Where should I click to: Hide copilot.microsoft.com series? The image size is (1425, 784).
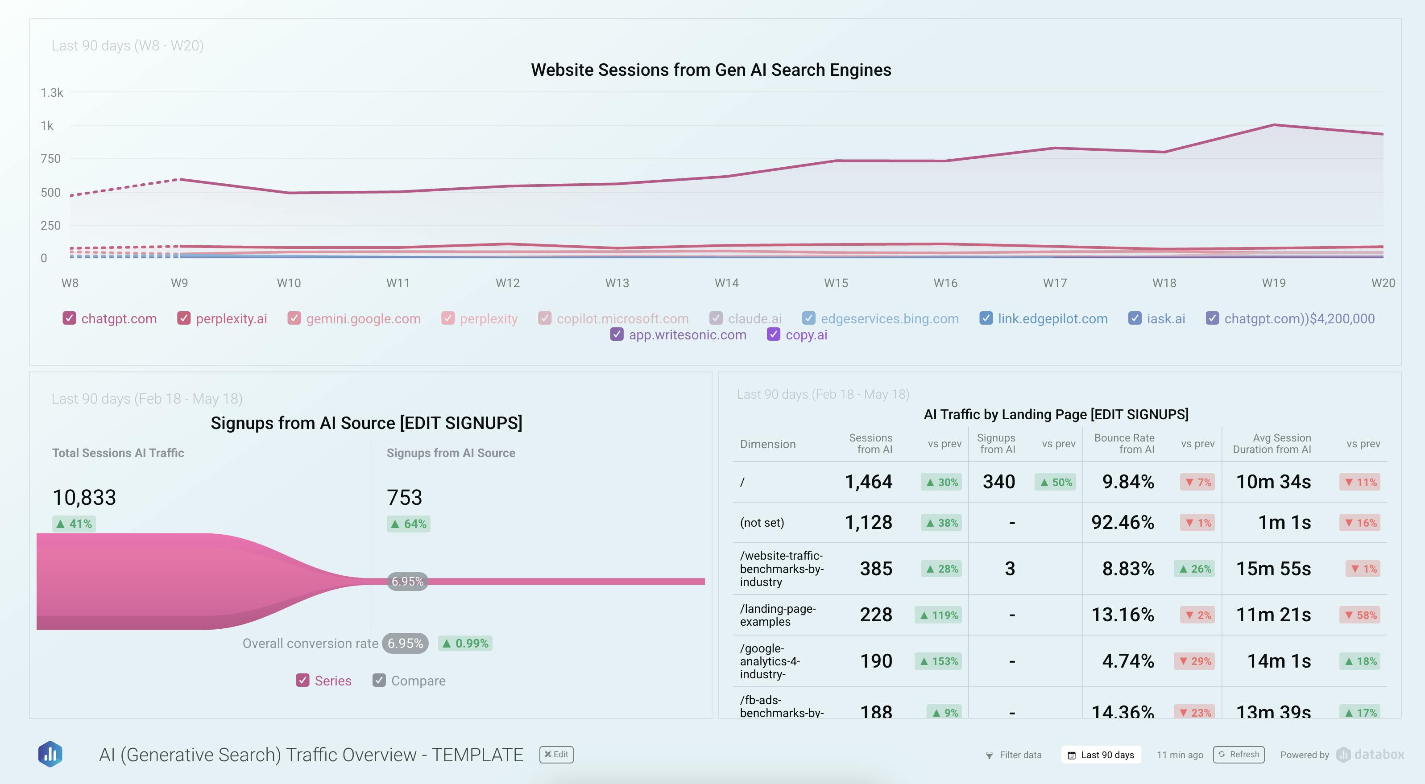click(x=545, y=318)
